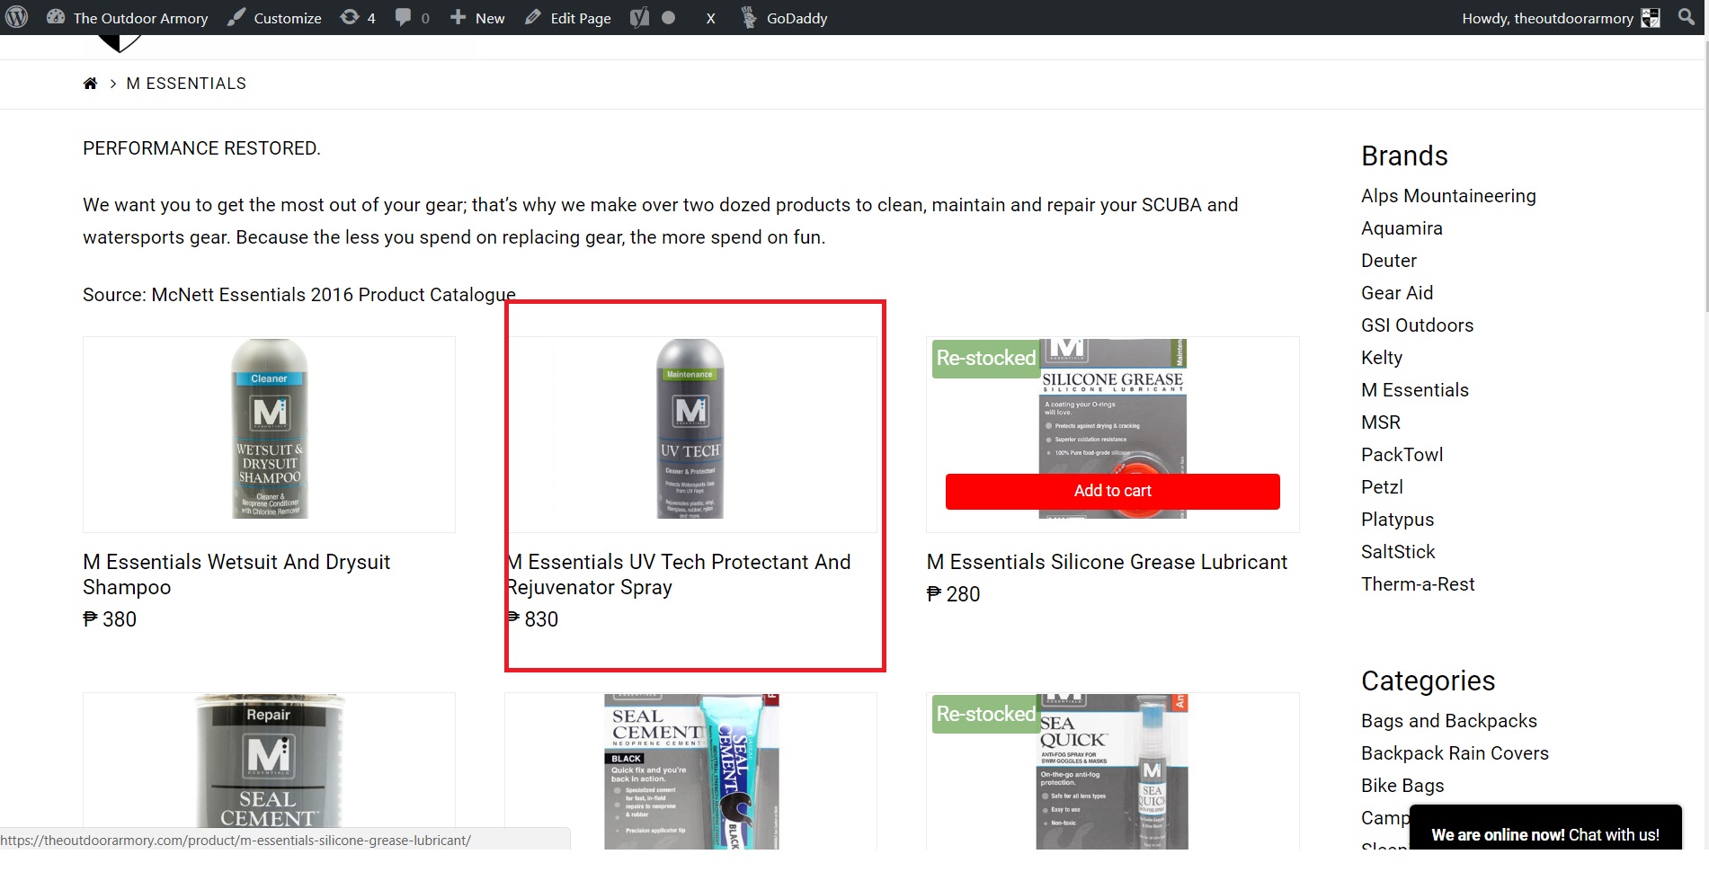1709x881 pixels.
Task: Click the admin bar search magnifier
Action: pyautogui.click(x=1686, y=17)
